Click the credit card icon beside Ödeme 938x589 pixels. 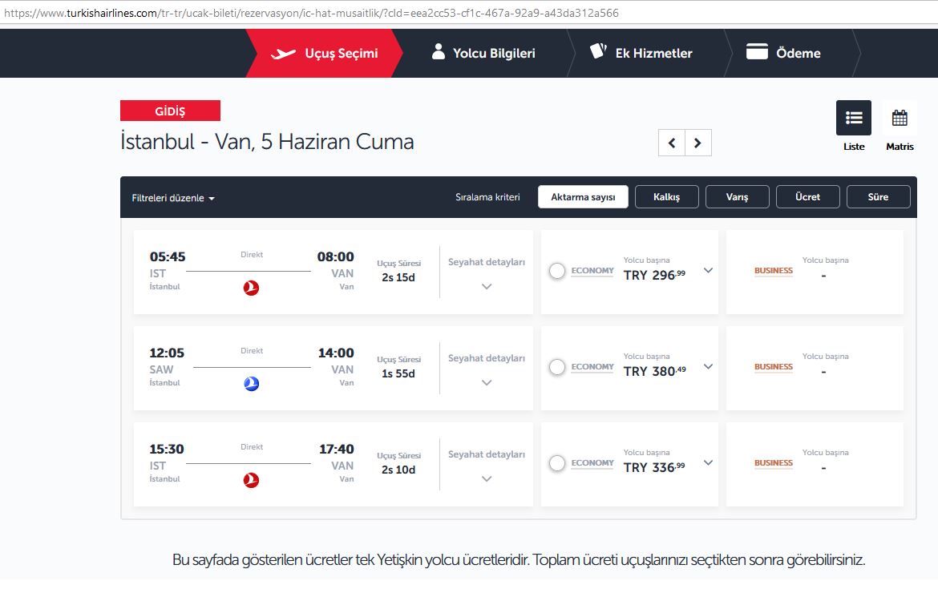757,52
